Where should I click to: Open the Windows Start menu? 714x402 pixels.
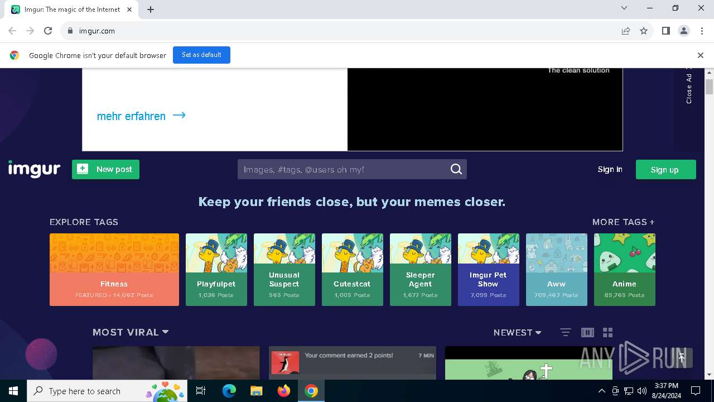pyautogui.click(x=13, y=391)
